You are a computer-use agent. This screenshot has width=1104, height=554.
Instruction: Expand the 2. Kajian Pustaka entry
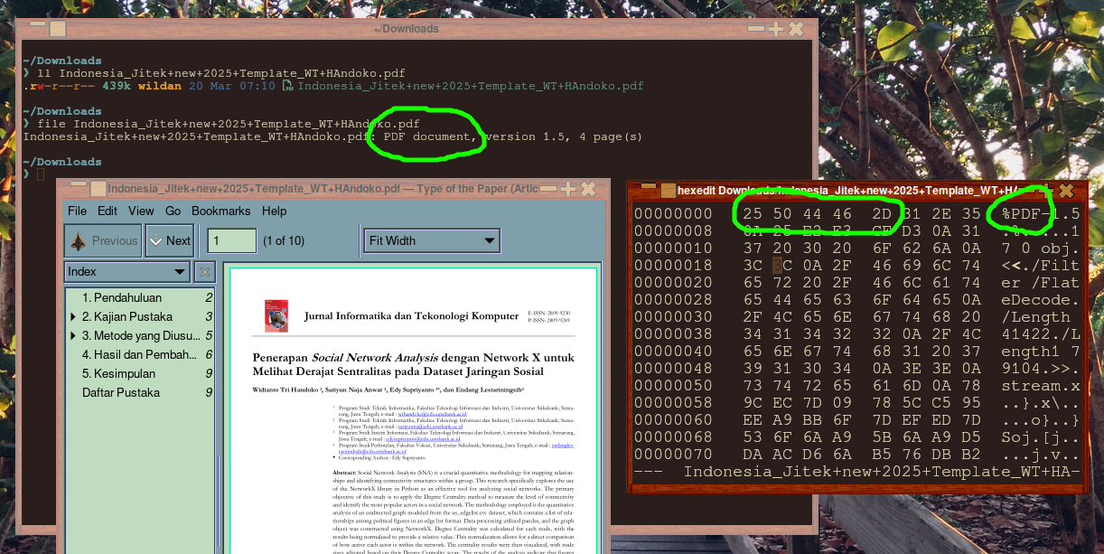pyautogui.click(x=72, y=316)
